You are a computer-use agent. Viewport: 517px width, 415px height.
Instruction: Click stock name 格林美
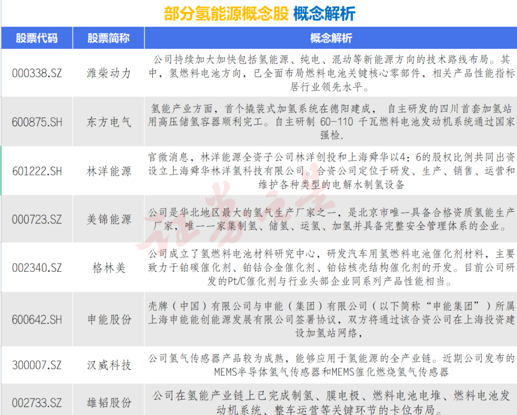click(x=109, y=267)
